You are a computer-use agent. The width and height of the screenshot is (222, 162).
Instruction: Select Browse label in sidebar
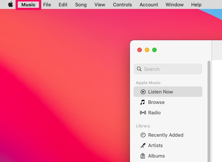coord(156,102)
